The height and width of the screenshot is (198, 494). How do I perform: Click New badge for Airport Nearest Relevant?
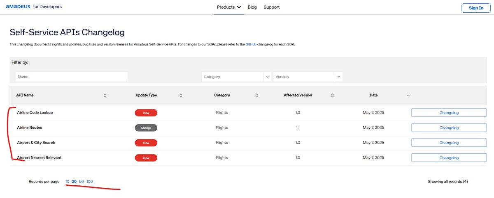pos(146,158)
